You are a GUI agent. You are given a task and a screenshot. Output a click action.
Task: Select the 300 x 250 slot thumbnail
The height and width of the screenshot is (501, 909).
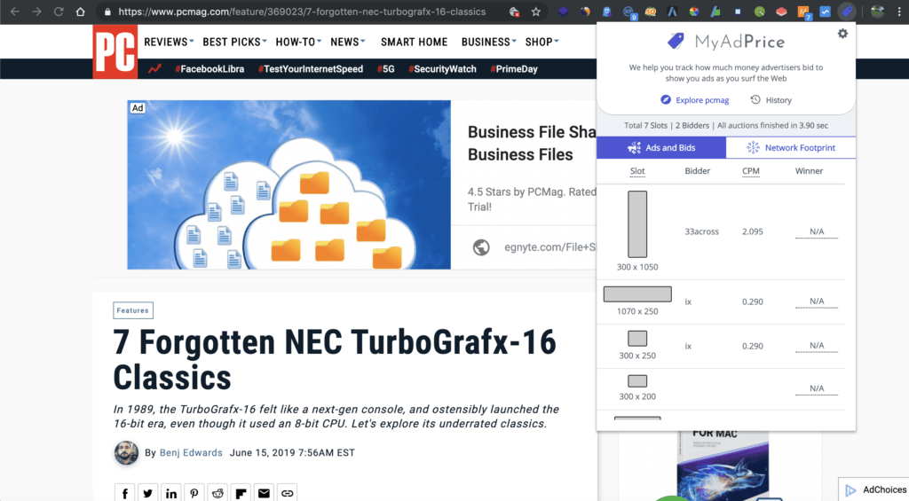(637, 338)
